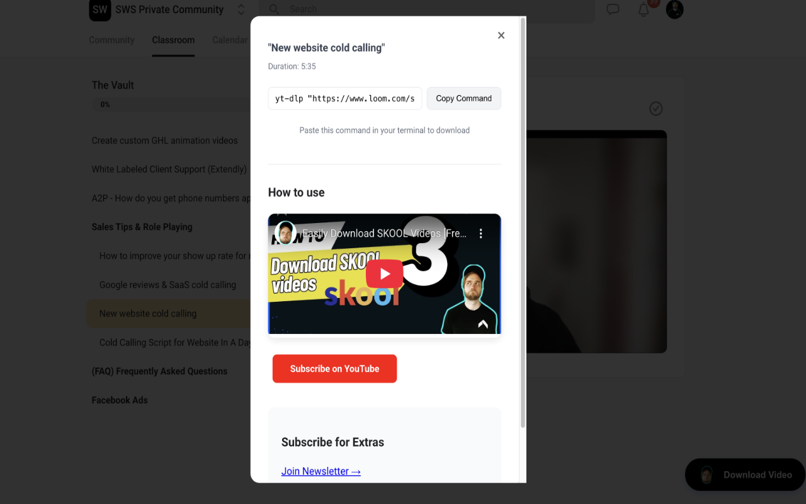
Task: Switch to the Community tab
Action: 111,40
